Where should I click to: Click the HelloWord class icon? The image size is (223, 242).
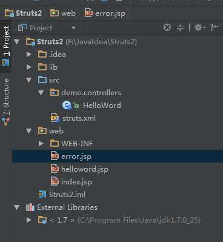coord(67,106)
